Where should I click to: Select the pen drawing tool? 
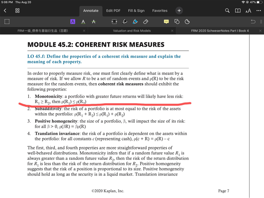(125, 22)
